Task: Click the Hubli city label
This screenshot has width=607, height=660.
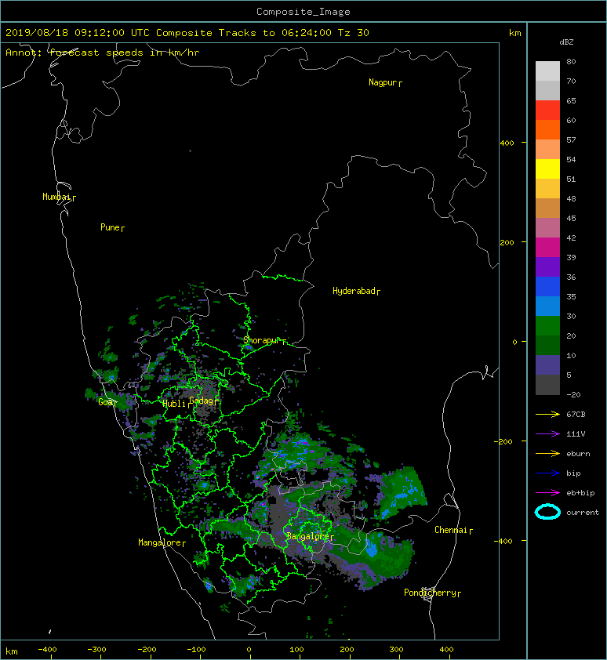Action: tap(174, 404)
